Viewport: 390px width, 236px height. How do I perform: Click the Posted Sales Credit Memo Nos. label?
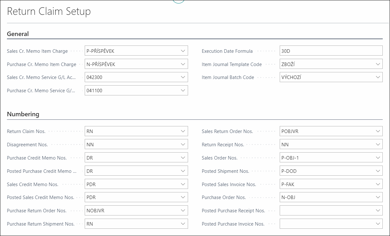pos(40,197)
